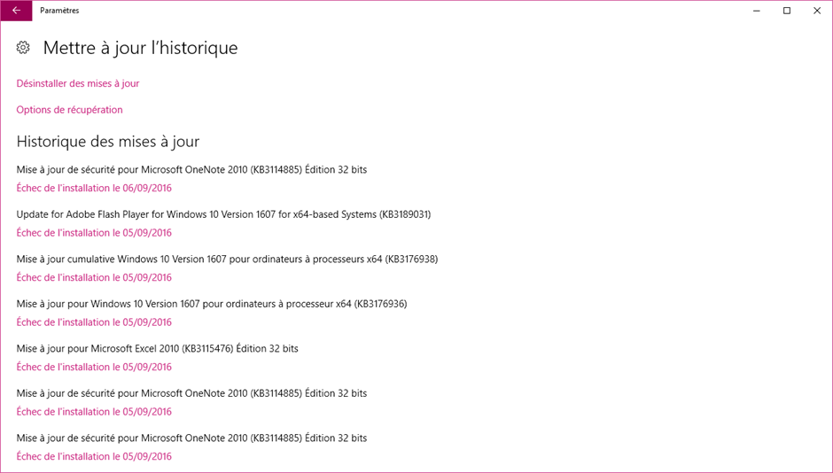Click failure link under KB3176936 update

pyautogui.click(x=94, y=322)
